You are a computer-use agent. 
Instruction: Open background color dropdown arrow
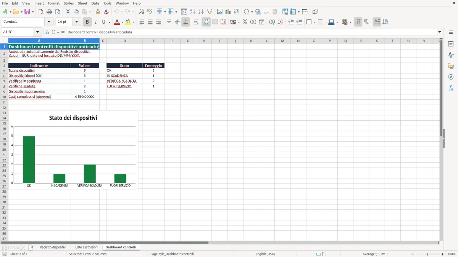click(134, 22)
